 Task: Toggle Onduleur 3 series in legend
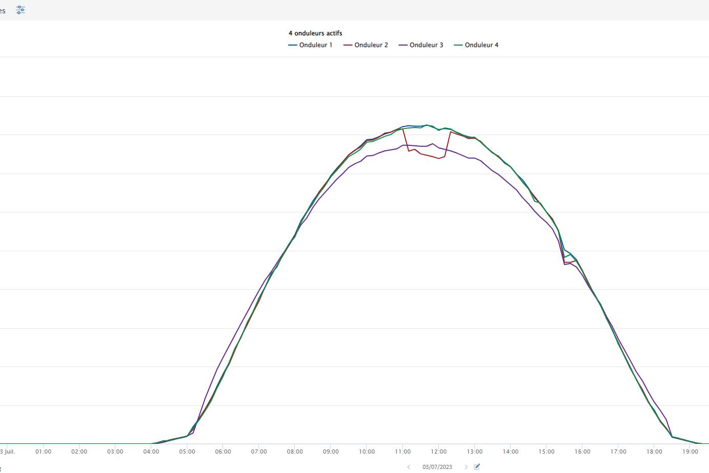pos(421,45)
